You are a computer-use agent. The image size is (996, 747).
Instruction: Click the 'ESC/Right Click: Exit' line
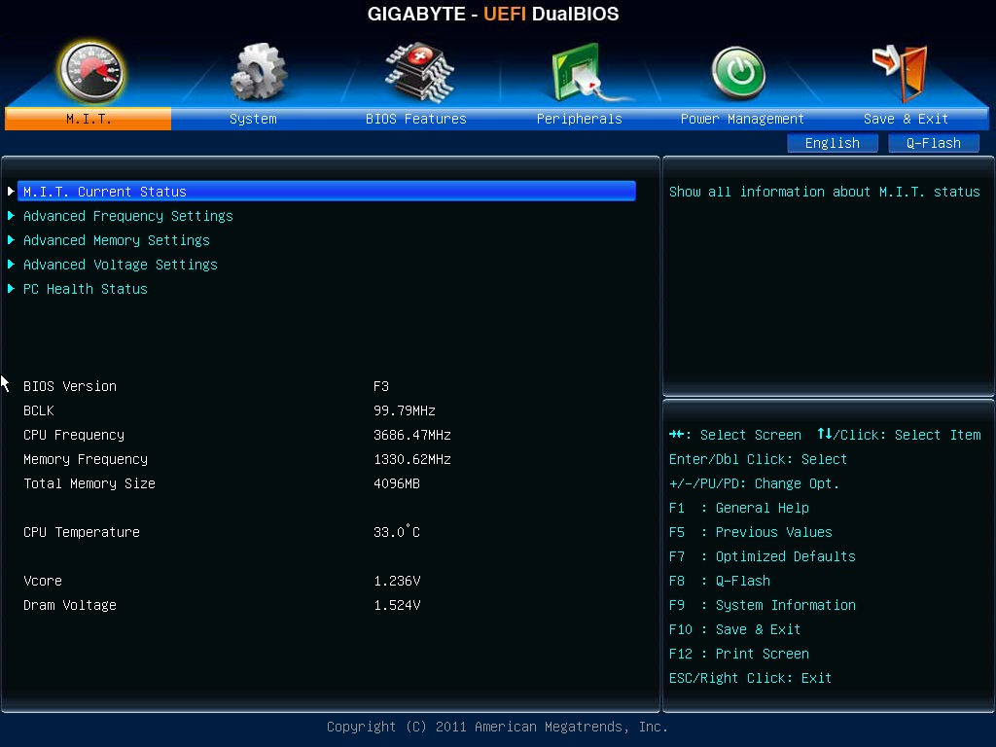click(750, 678)
